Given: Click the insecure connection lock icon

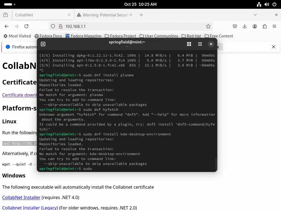Looking at the screenshot, I should coord(61,27).
